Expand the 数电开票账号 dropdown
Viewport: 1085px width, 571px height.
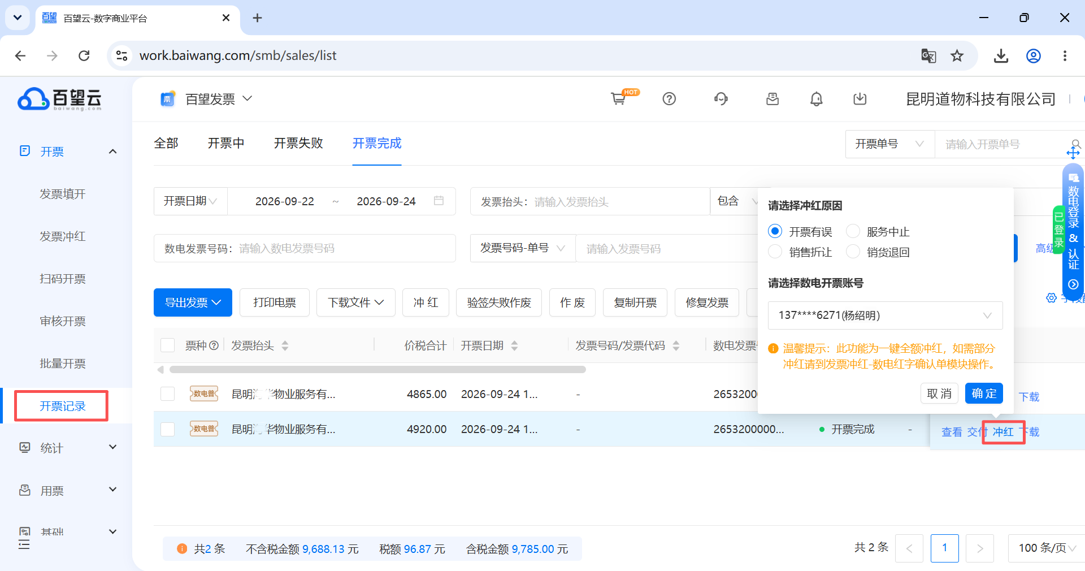tap(885, 315)
